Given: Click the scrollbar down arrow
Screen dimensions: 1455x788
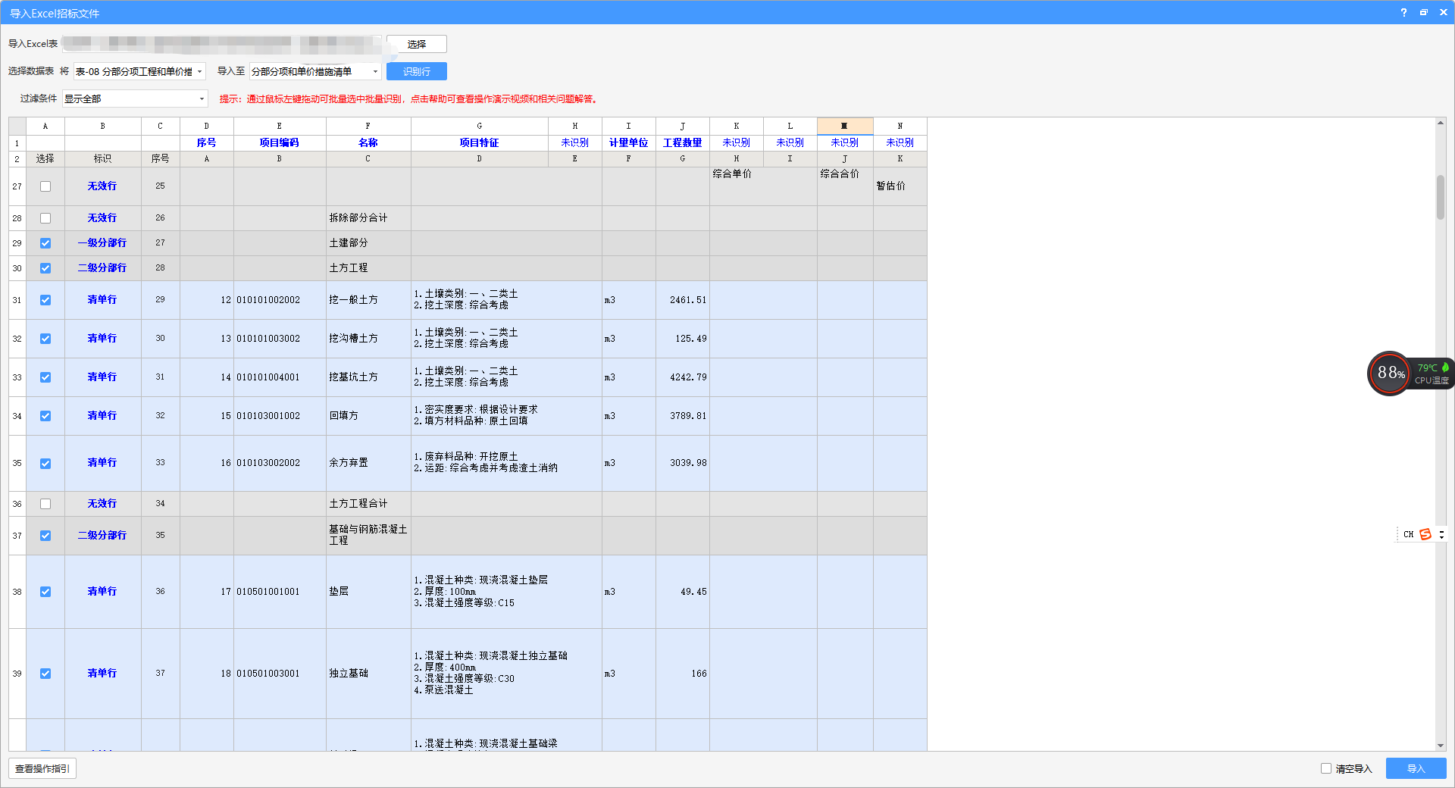Looking at the screenshot, I should pyautogui.click(x=1441, y=746).
